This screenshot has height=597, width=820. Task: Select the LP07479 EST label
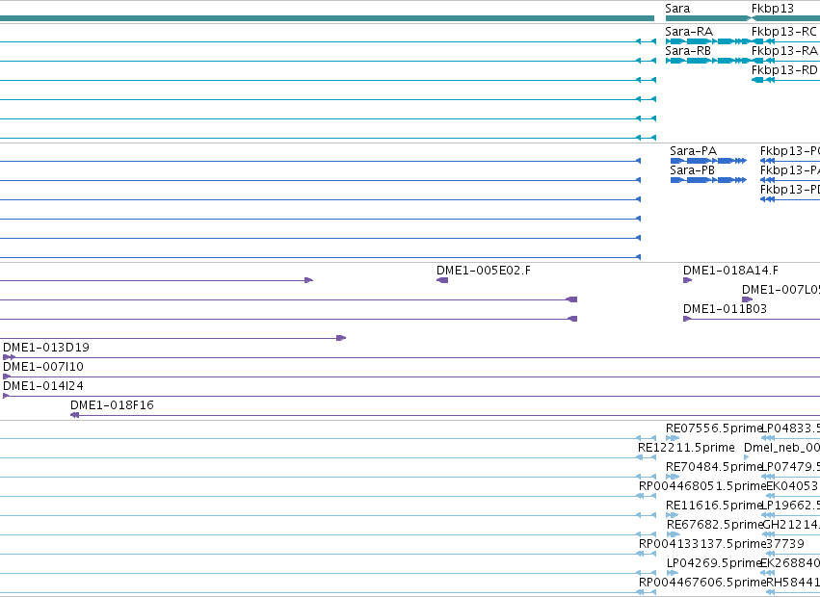tap(791, 467)
